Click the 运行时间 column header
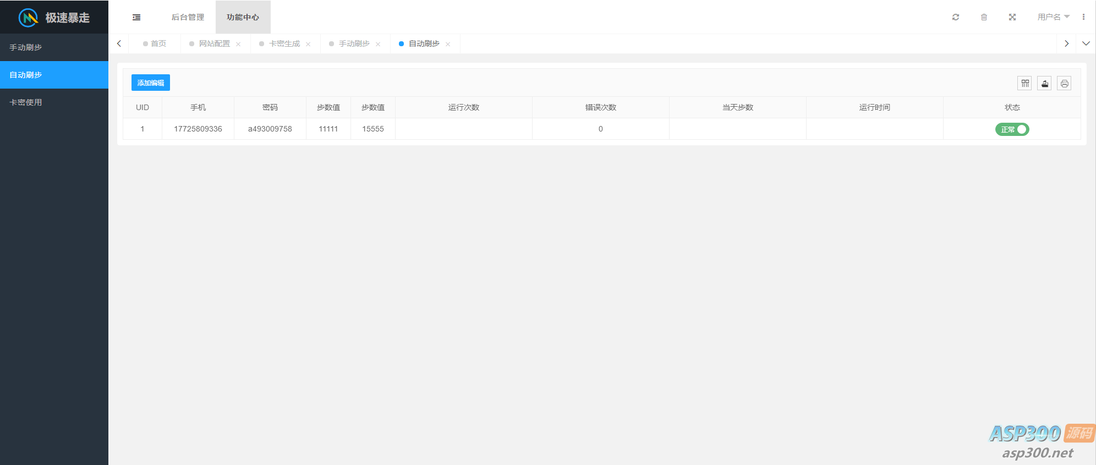 point(875,107)
